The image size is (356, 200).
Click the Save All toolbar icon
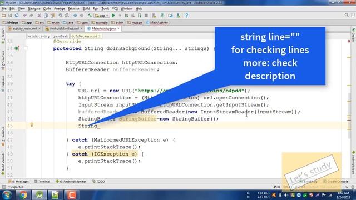click(x=10, y=16)
